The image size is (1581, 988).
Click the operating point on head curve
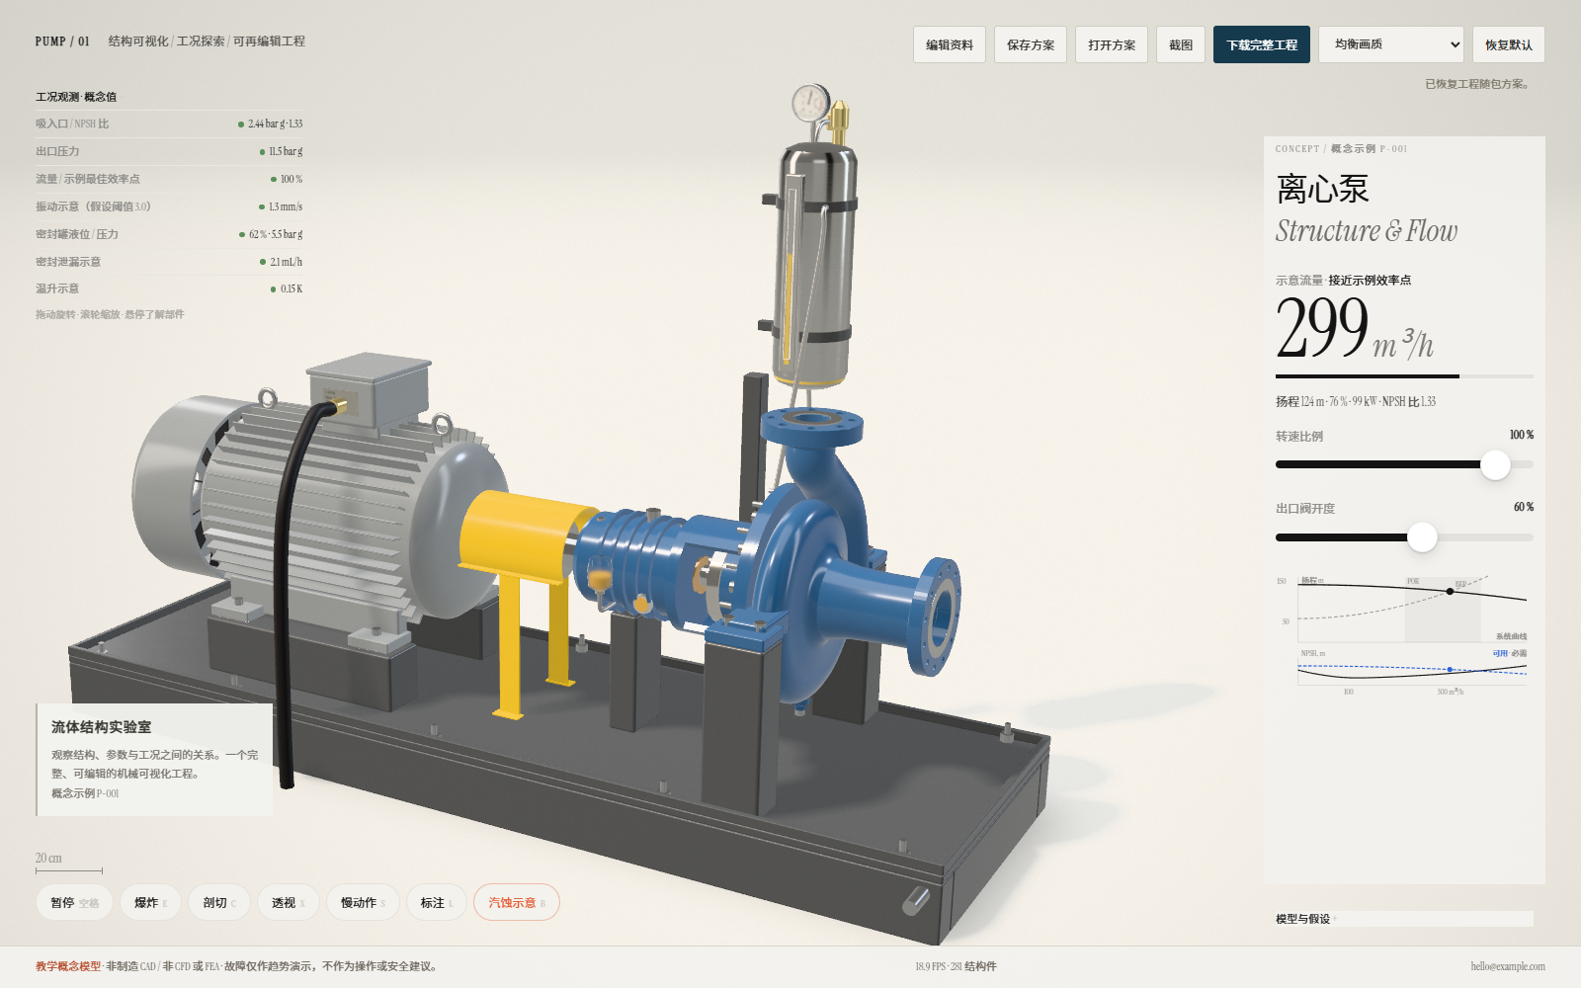click(1450, 591)
